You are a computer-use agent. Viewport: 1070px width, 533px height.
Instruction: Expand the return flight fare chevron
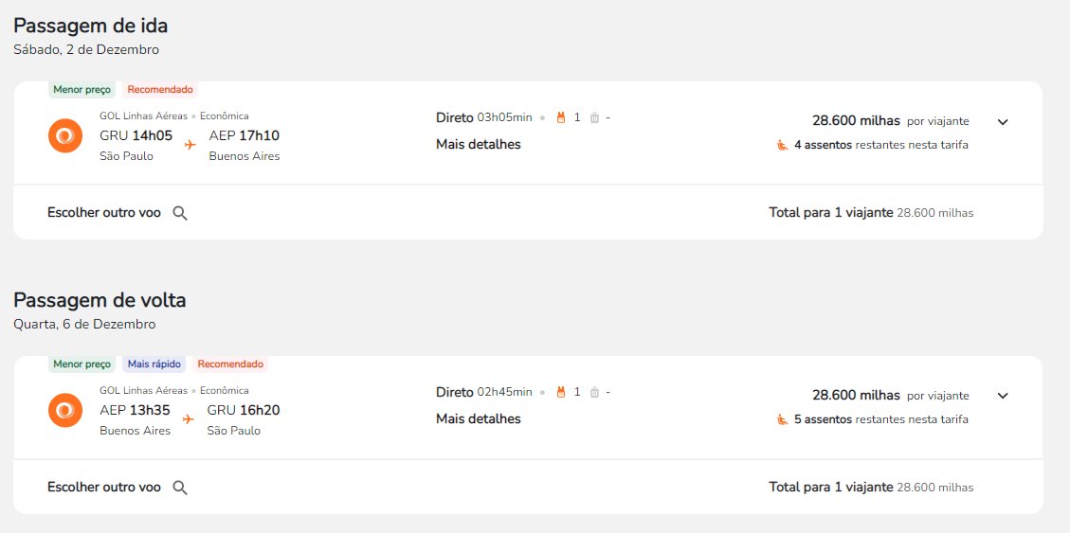(1003, 396)
